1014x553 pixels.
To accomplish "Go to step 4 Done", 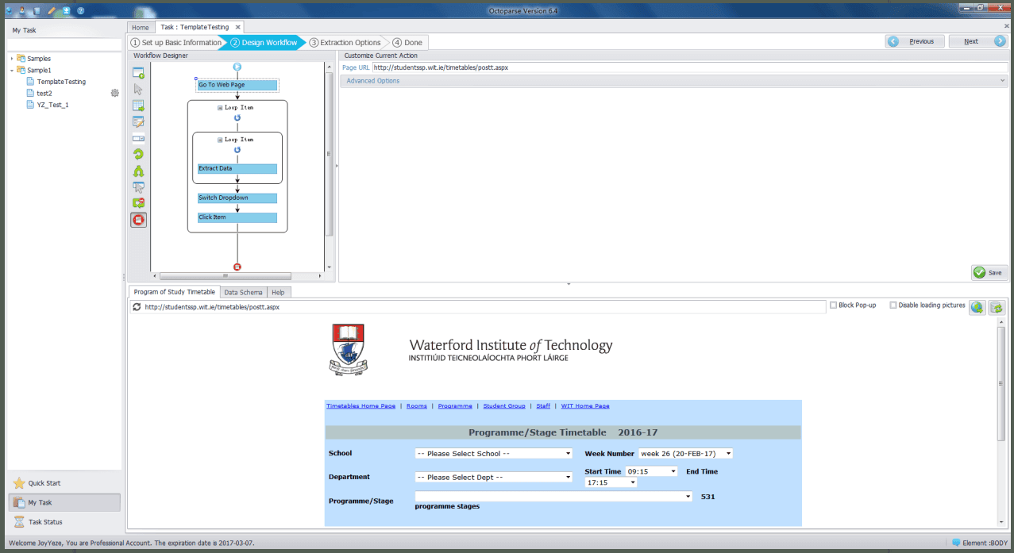I will click(x=407, y=42).
